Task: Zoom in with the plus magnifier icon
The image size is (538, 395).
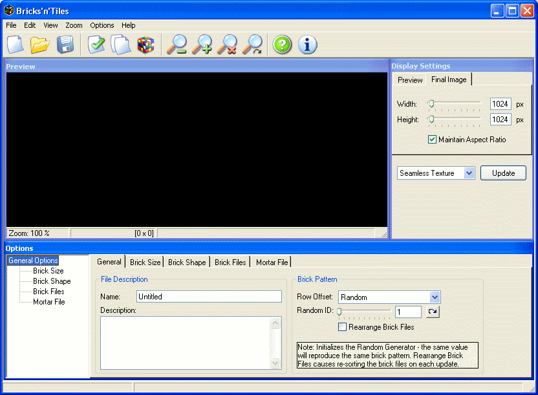Action: pos(202,45)
